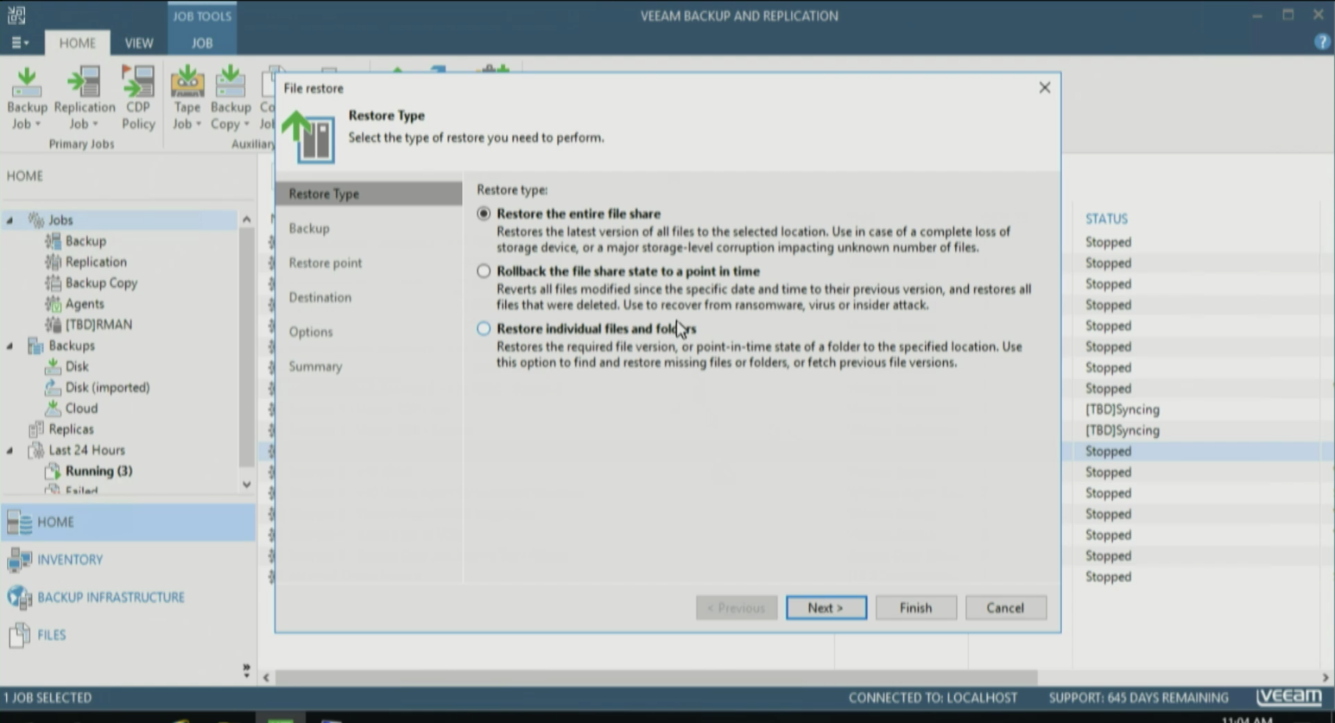Select Restore the entire file share option
This screenshot has width=1335, height=723.
(x=484, y=213)
